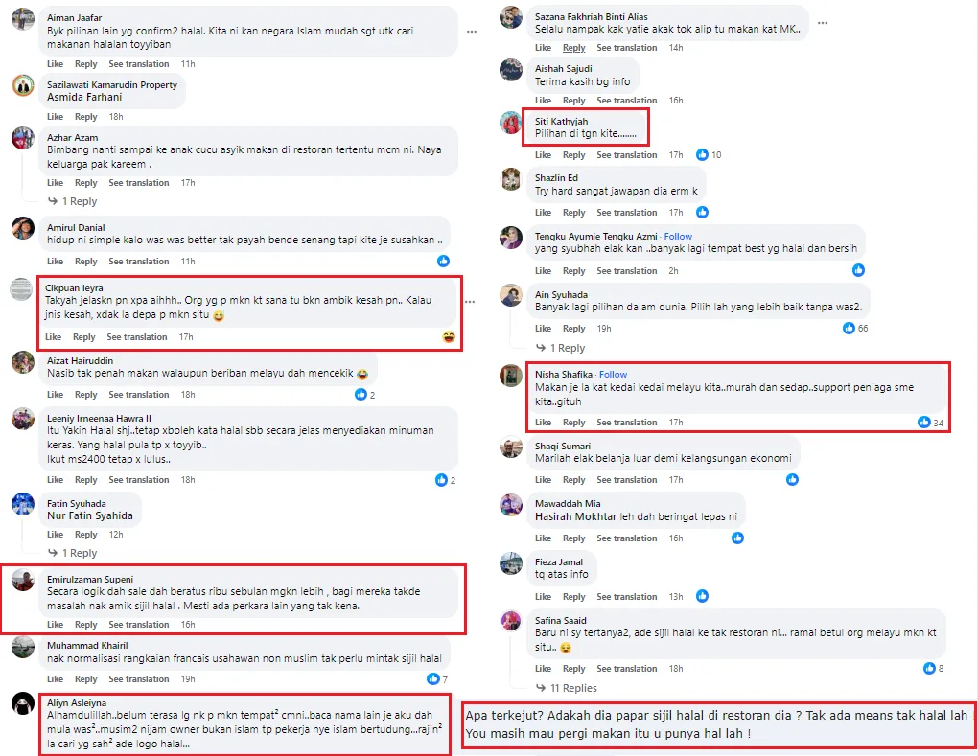Click the like reaction icon with 10 on Siti Kathyjah's comment
The height and width of the screenshot is (756, 978).
[x=702, y=154]
